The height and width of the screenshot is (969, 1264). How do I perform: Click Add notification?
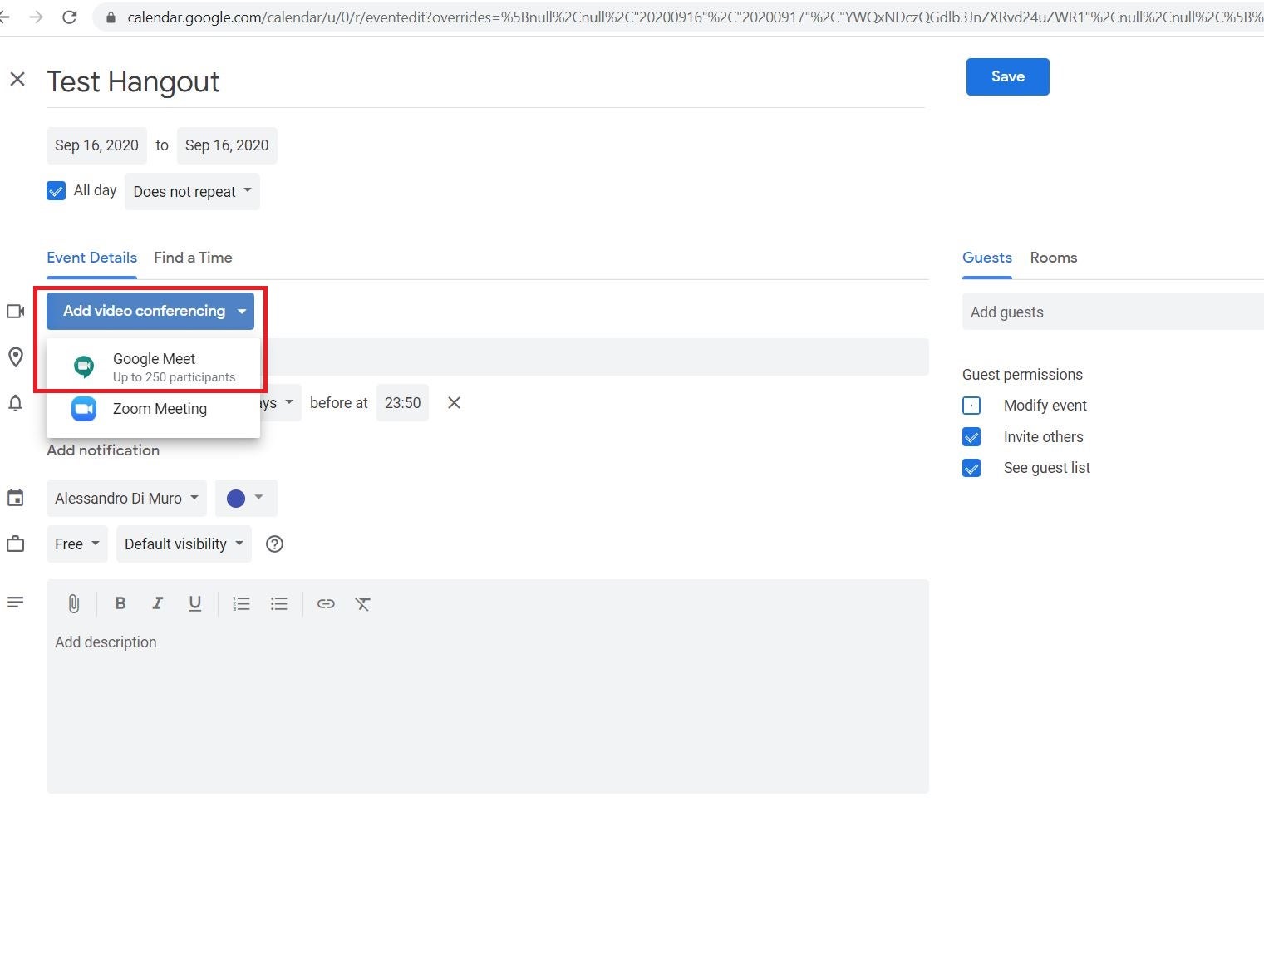103,450
